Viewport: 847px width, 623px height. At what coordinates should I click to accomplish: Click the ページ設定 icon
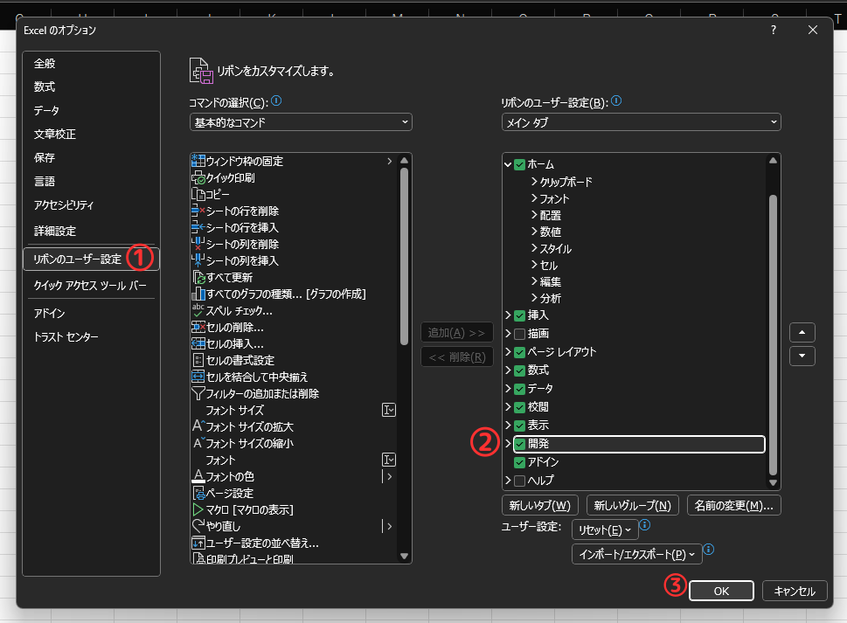pos(198,493)
